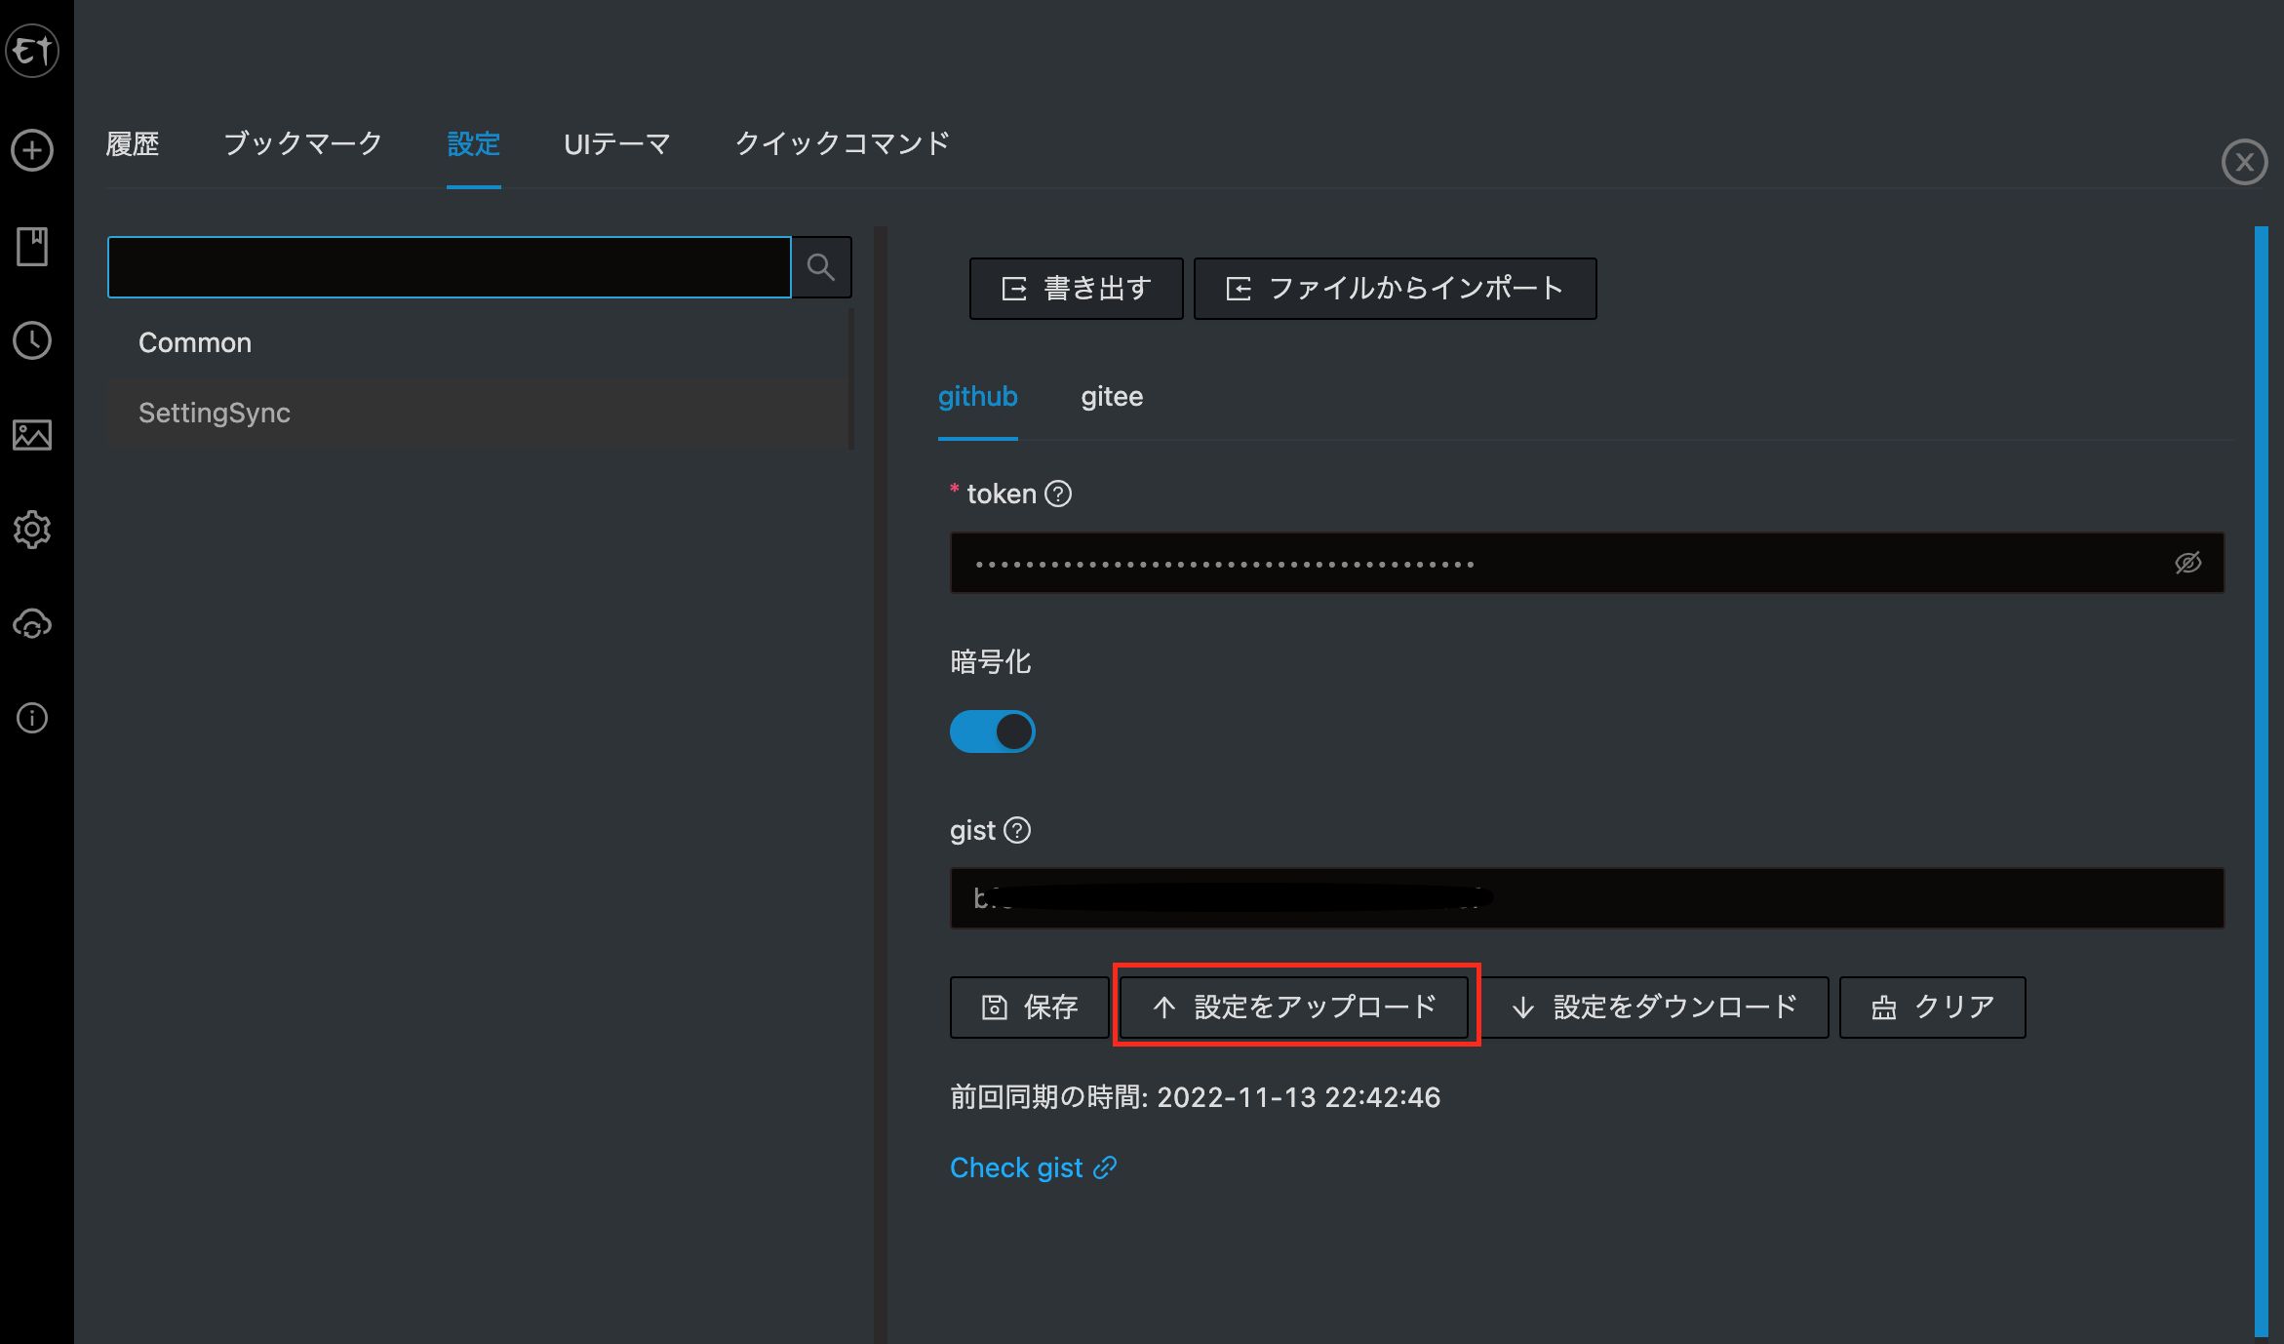Click gist help question mark
Viewport: 2284px width, 1344px height.
click(1017, 830)
